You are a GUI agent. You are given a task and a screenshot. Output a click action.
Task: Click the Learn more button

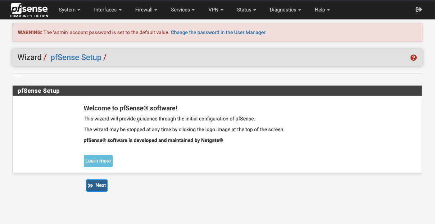pos(98,161)
